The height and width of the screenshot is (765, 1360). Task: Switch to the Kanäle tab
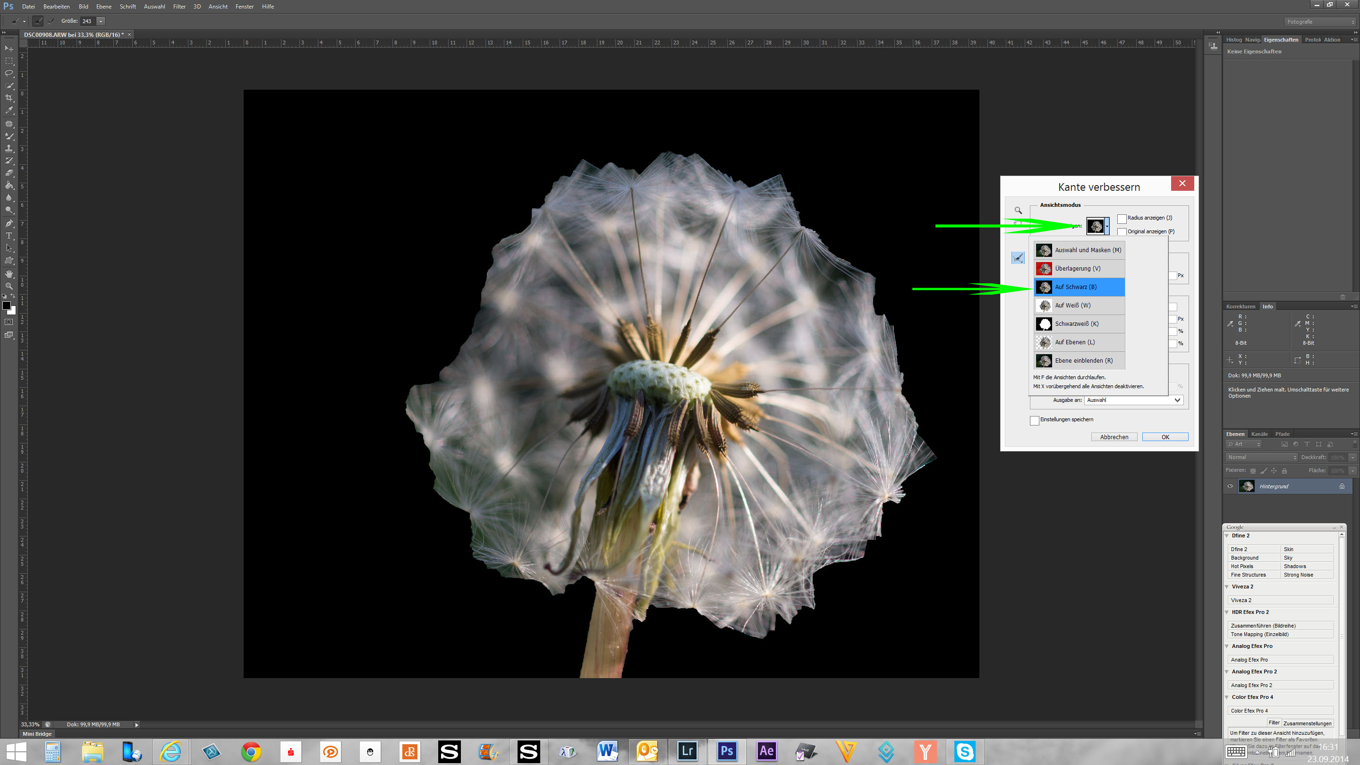pyautogui.click(x=1259, y=434)
